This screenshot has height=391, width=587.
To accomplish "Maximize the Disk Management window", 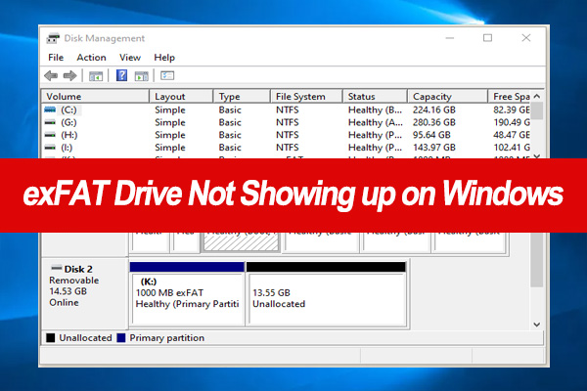I will click(487, 38).
